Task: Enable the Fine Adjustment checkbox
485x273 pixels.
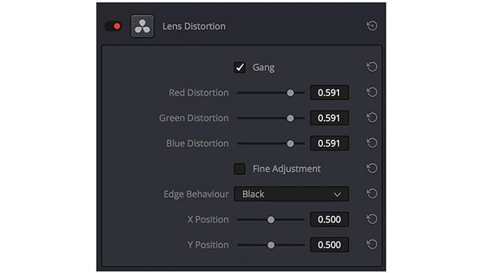Action: tap(240, 169)
